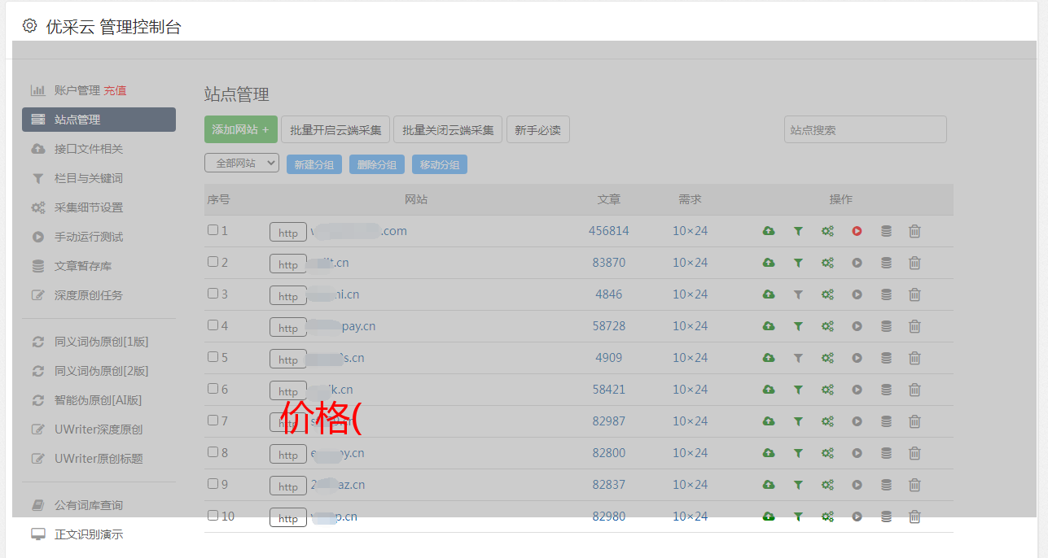
Task: Toggle the checkbox for site 10
Action: point(213,516)
